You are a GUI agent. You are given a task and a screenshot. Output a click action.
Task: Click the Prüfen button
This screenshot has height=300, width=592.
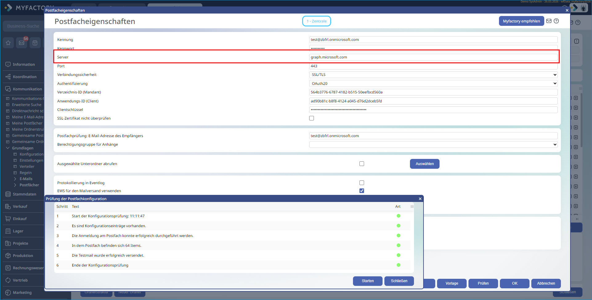(x=483, y=283)
